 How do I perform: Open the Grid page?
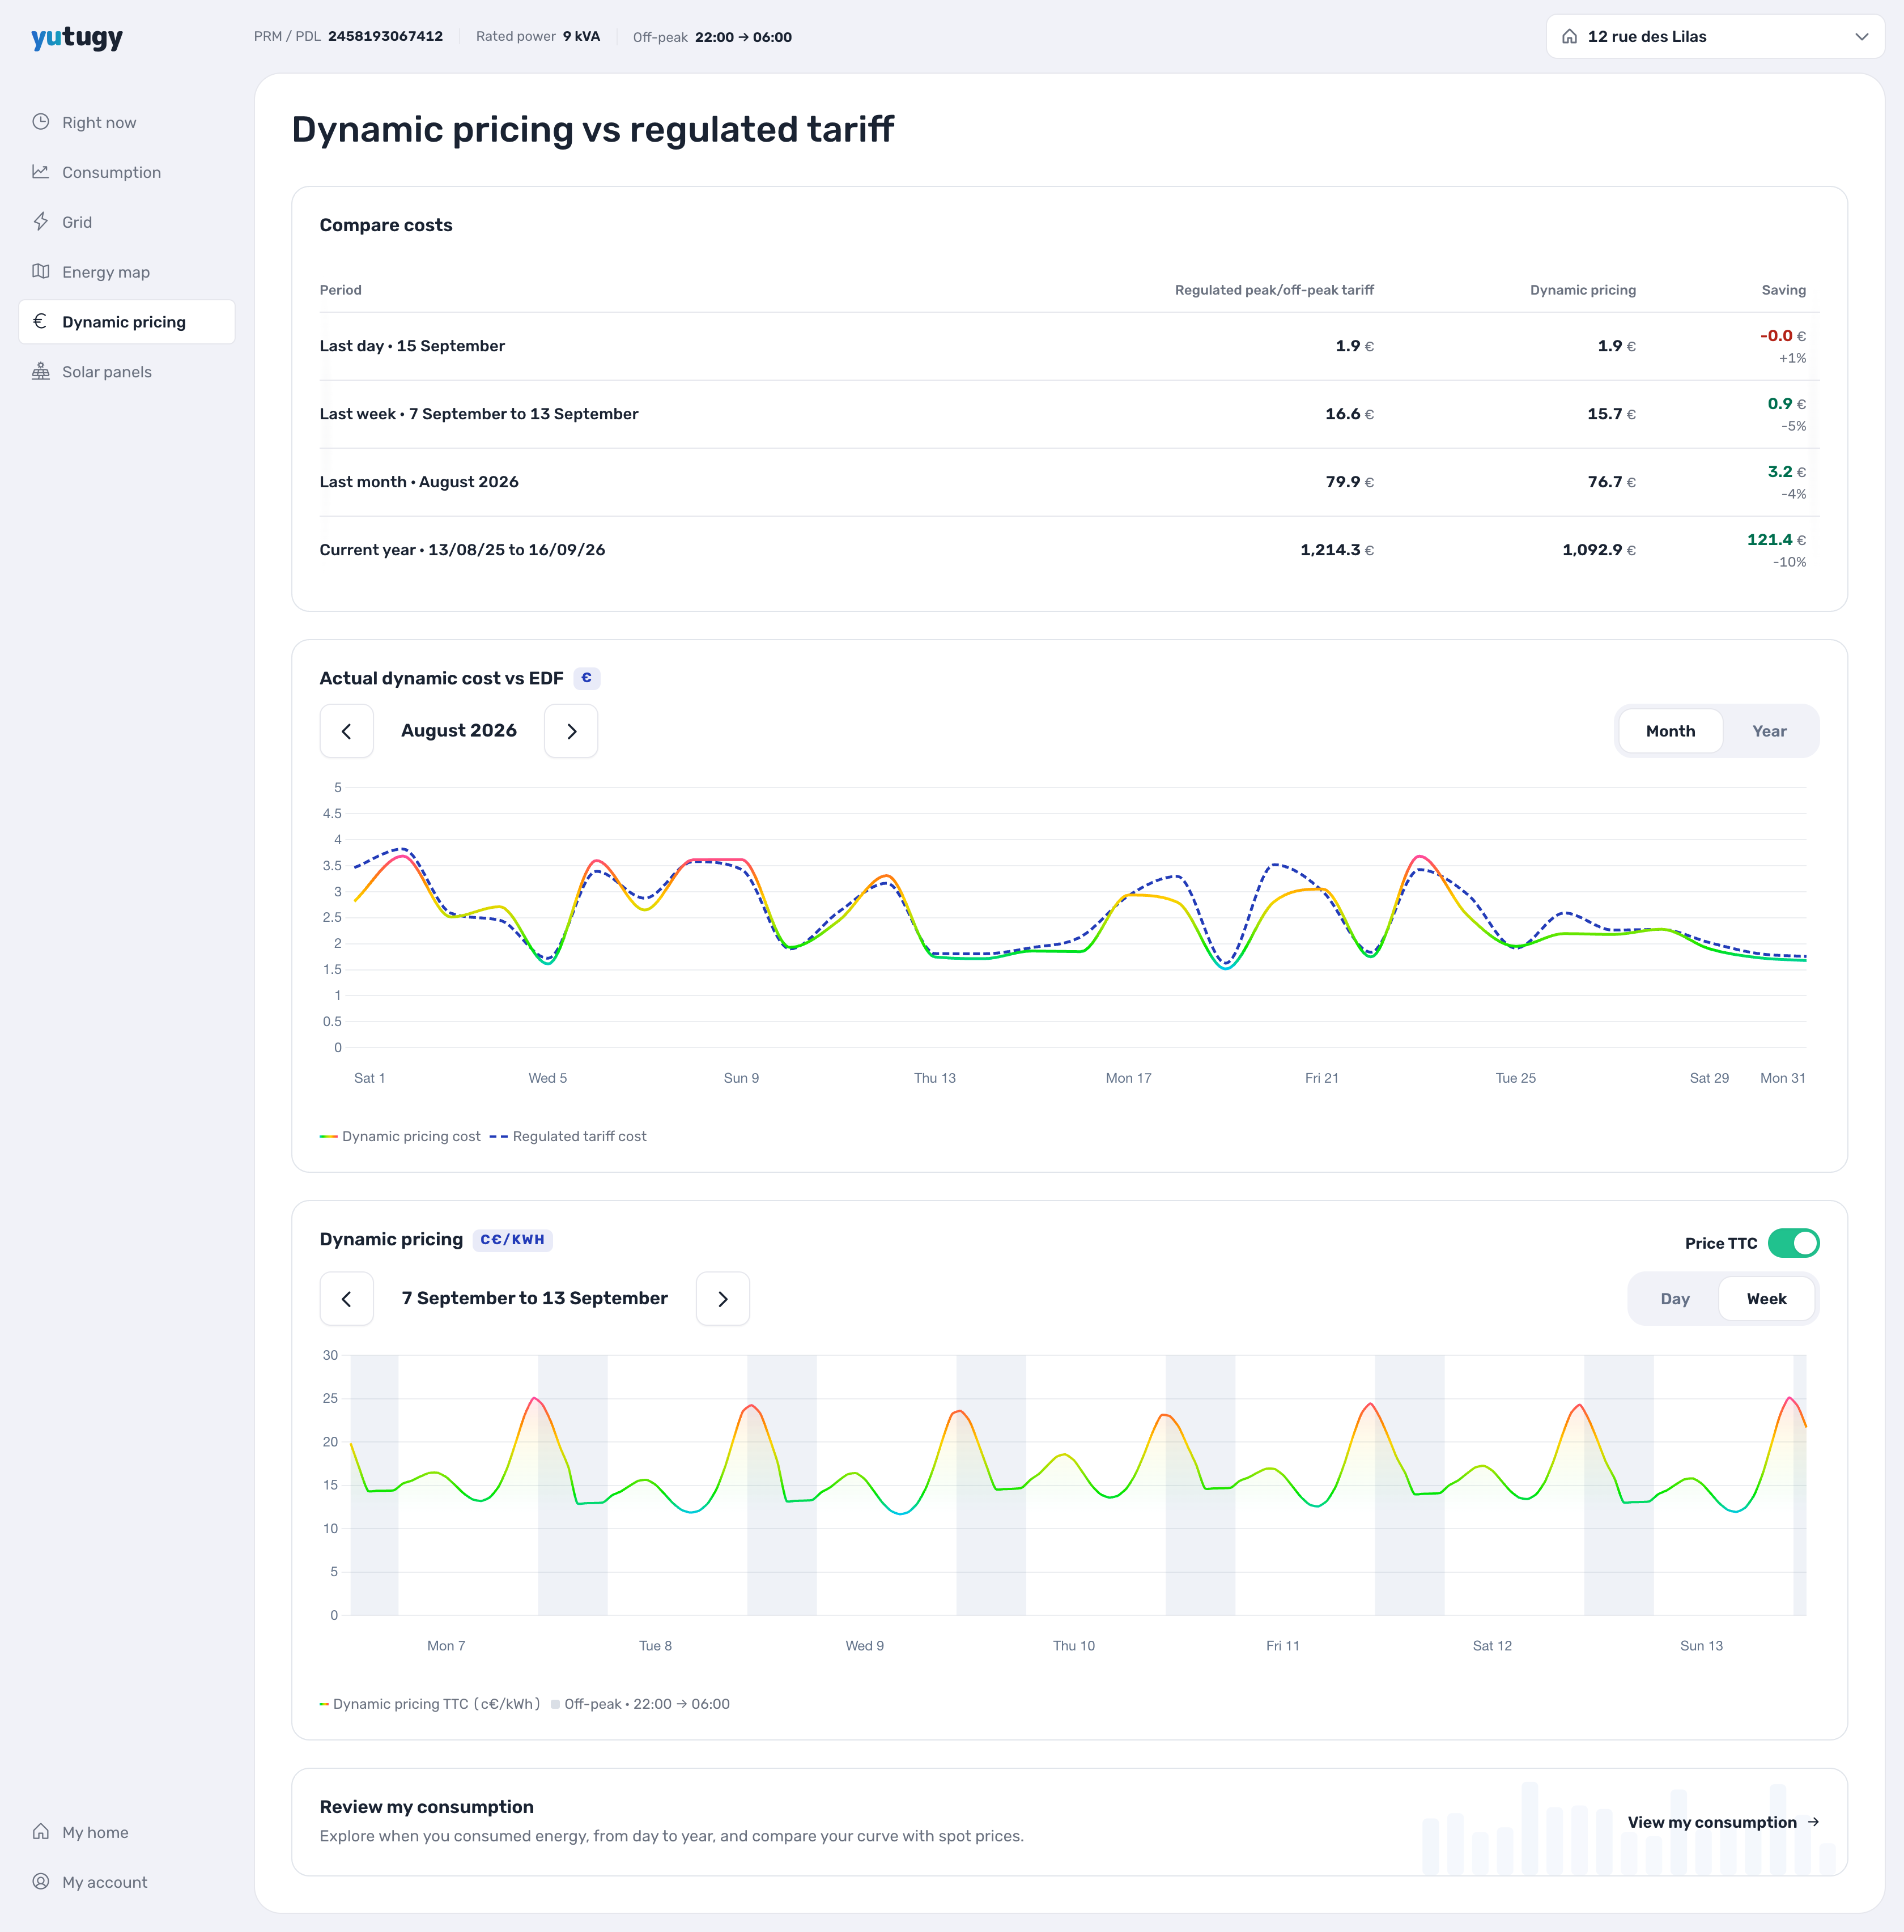point(127,222)
